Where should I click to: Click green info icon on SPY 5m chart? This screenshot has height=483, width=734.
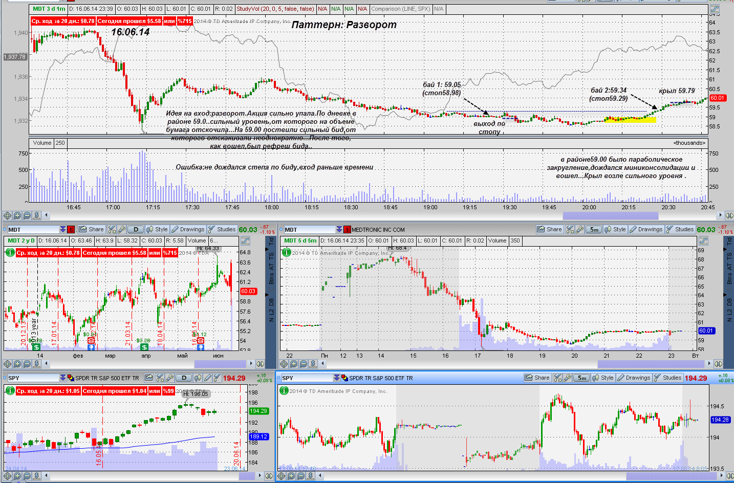[x=284, y=390]
